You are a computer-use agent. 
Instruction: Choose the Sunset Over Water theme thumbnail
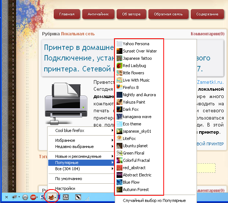[x=119, y=51]
